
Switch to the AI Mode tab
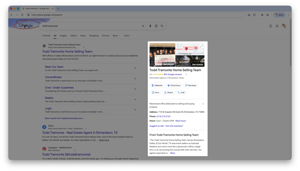[46, 35]
